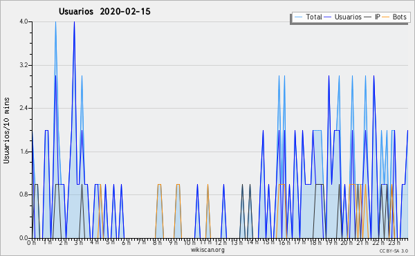Click the y-axis value 2.4
The image size is (415, 256).
click(24, 108)
